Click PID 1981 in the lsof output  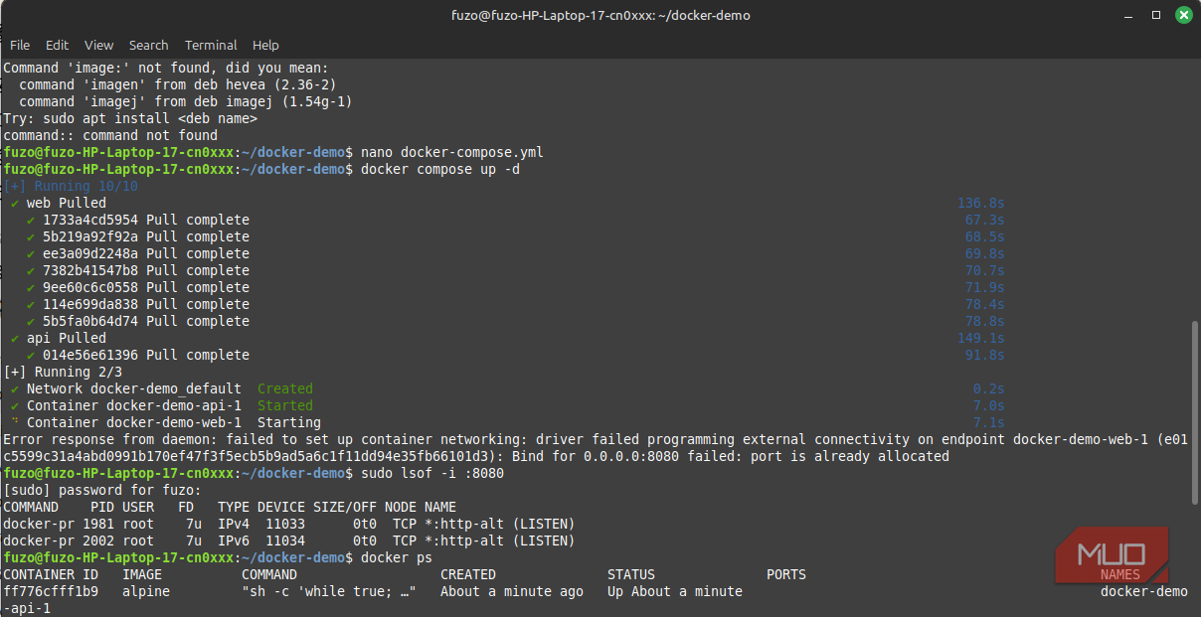point(98,524)
